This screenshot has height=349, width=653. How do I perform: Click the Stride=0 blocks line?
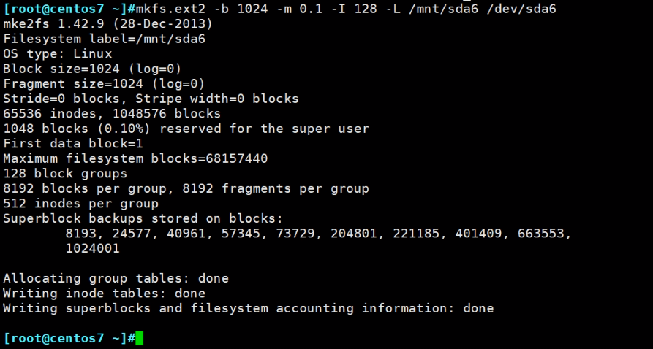click(151, 99)
